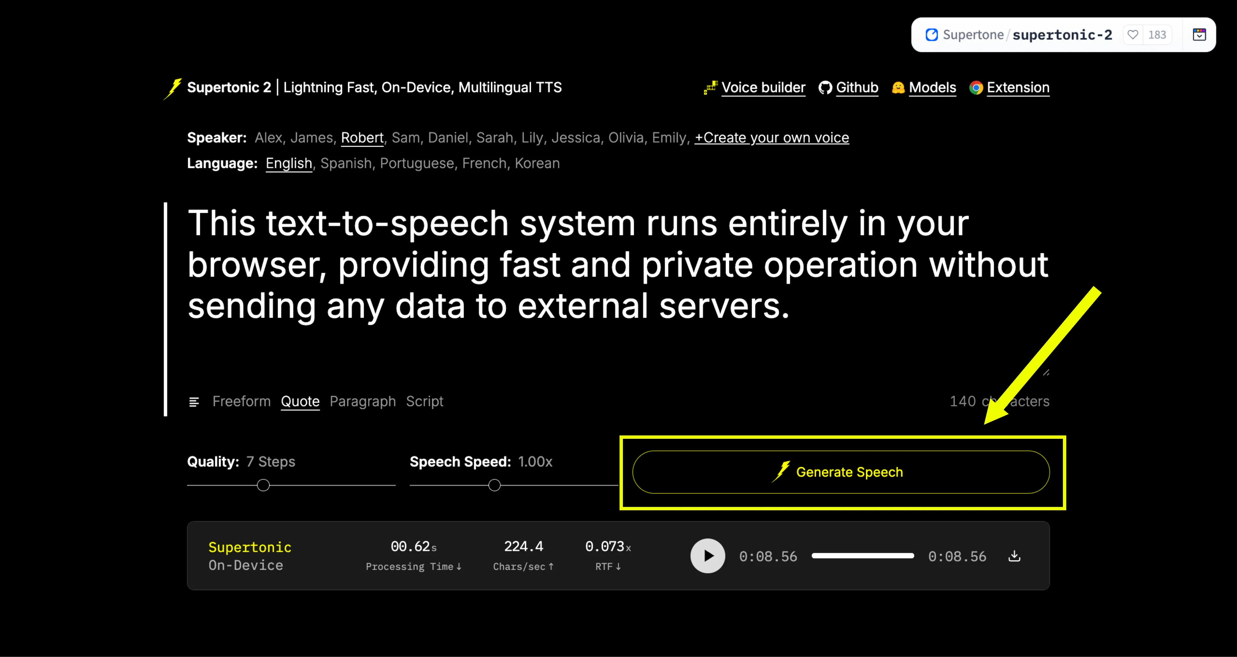Switch to the Script tab

pos(424,402)
